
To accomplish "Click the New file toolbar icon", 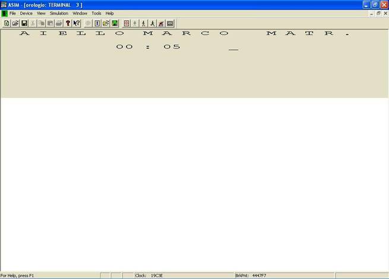I will point(7,23).
